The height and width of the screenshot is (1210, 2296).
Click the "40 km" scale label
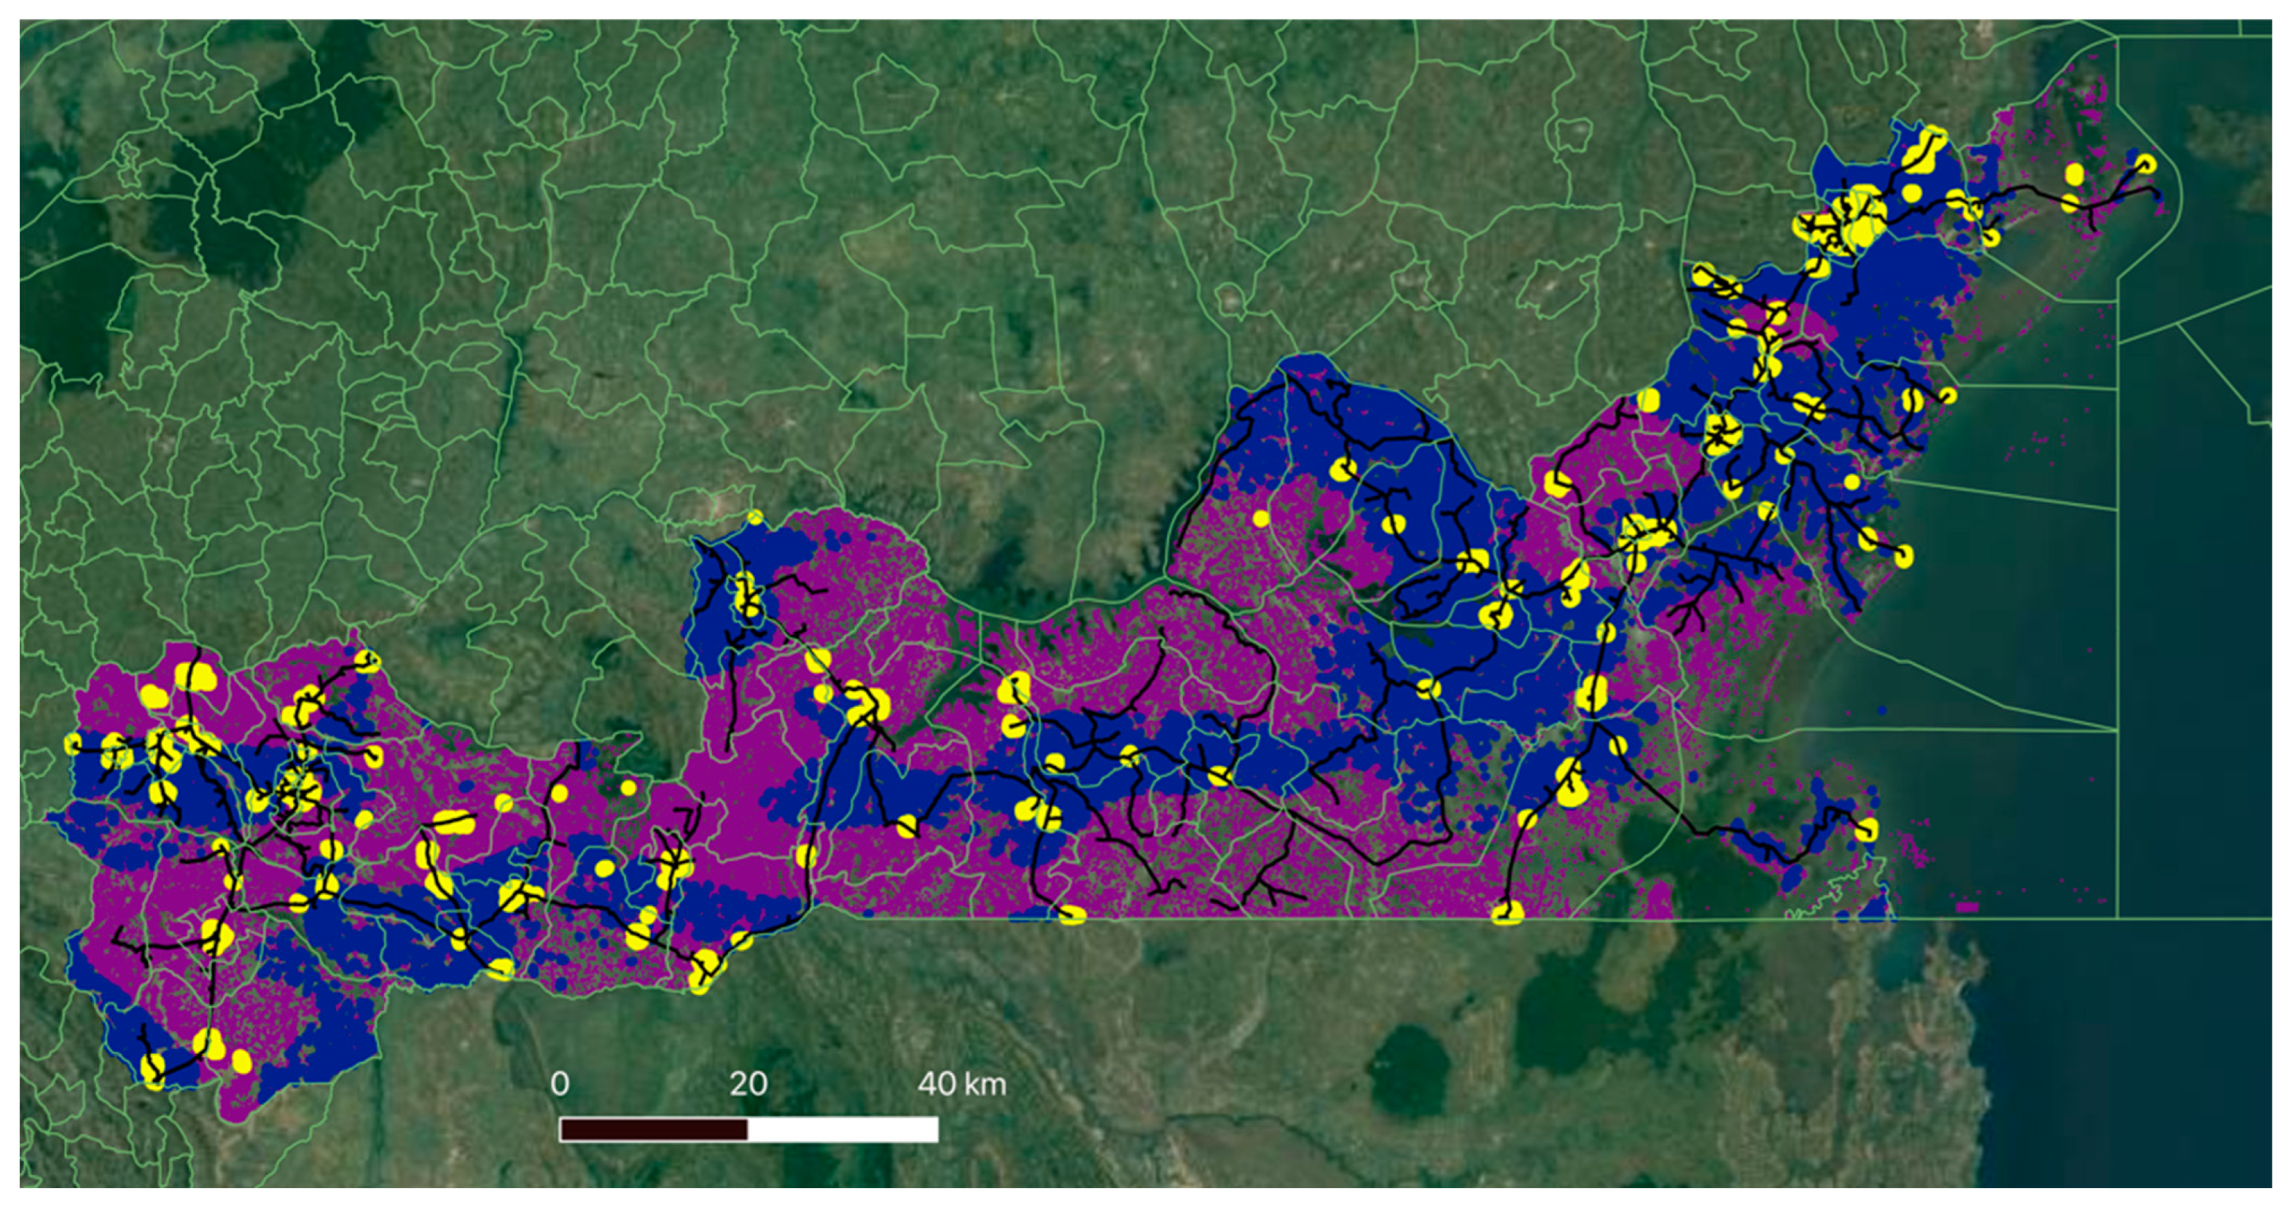[x=962, y=1084]
